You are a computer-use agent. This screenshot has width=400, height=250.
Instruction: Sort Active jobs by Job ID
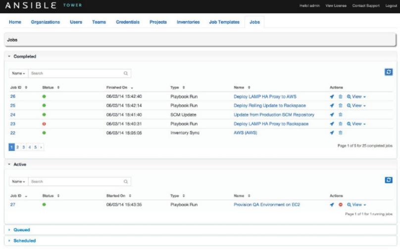coord(19,196)
